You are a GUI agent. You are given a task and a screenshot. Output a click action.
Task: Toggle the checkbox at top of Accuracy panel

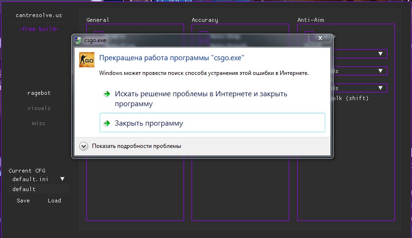click(204, 33)
